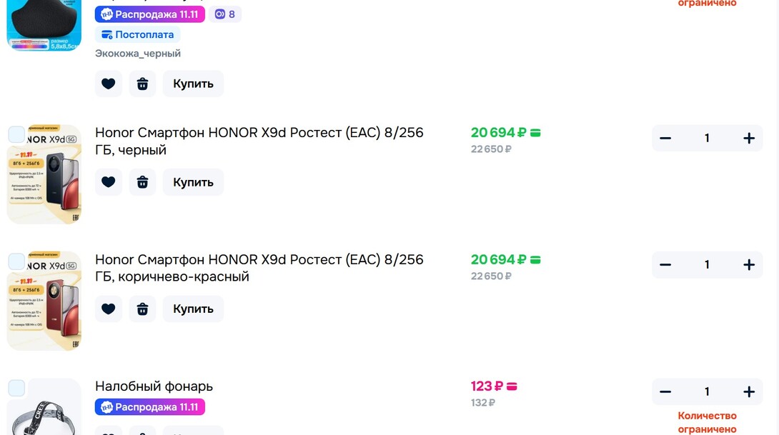Image resolution: width=779 pixels, height=435 pixels.
Task: Open brown-red Honor X9d product thumbnail
Action: point(44,301)
